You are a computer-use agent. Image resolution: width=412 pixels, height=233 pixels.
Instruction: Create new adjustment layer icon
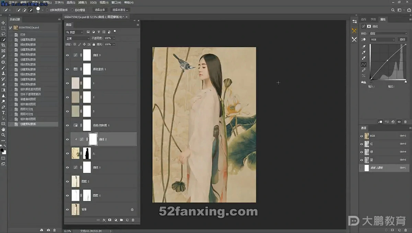tap(116, 220)
